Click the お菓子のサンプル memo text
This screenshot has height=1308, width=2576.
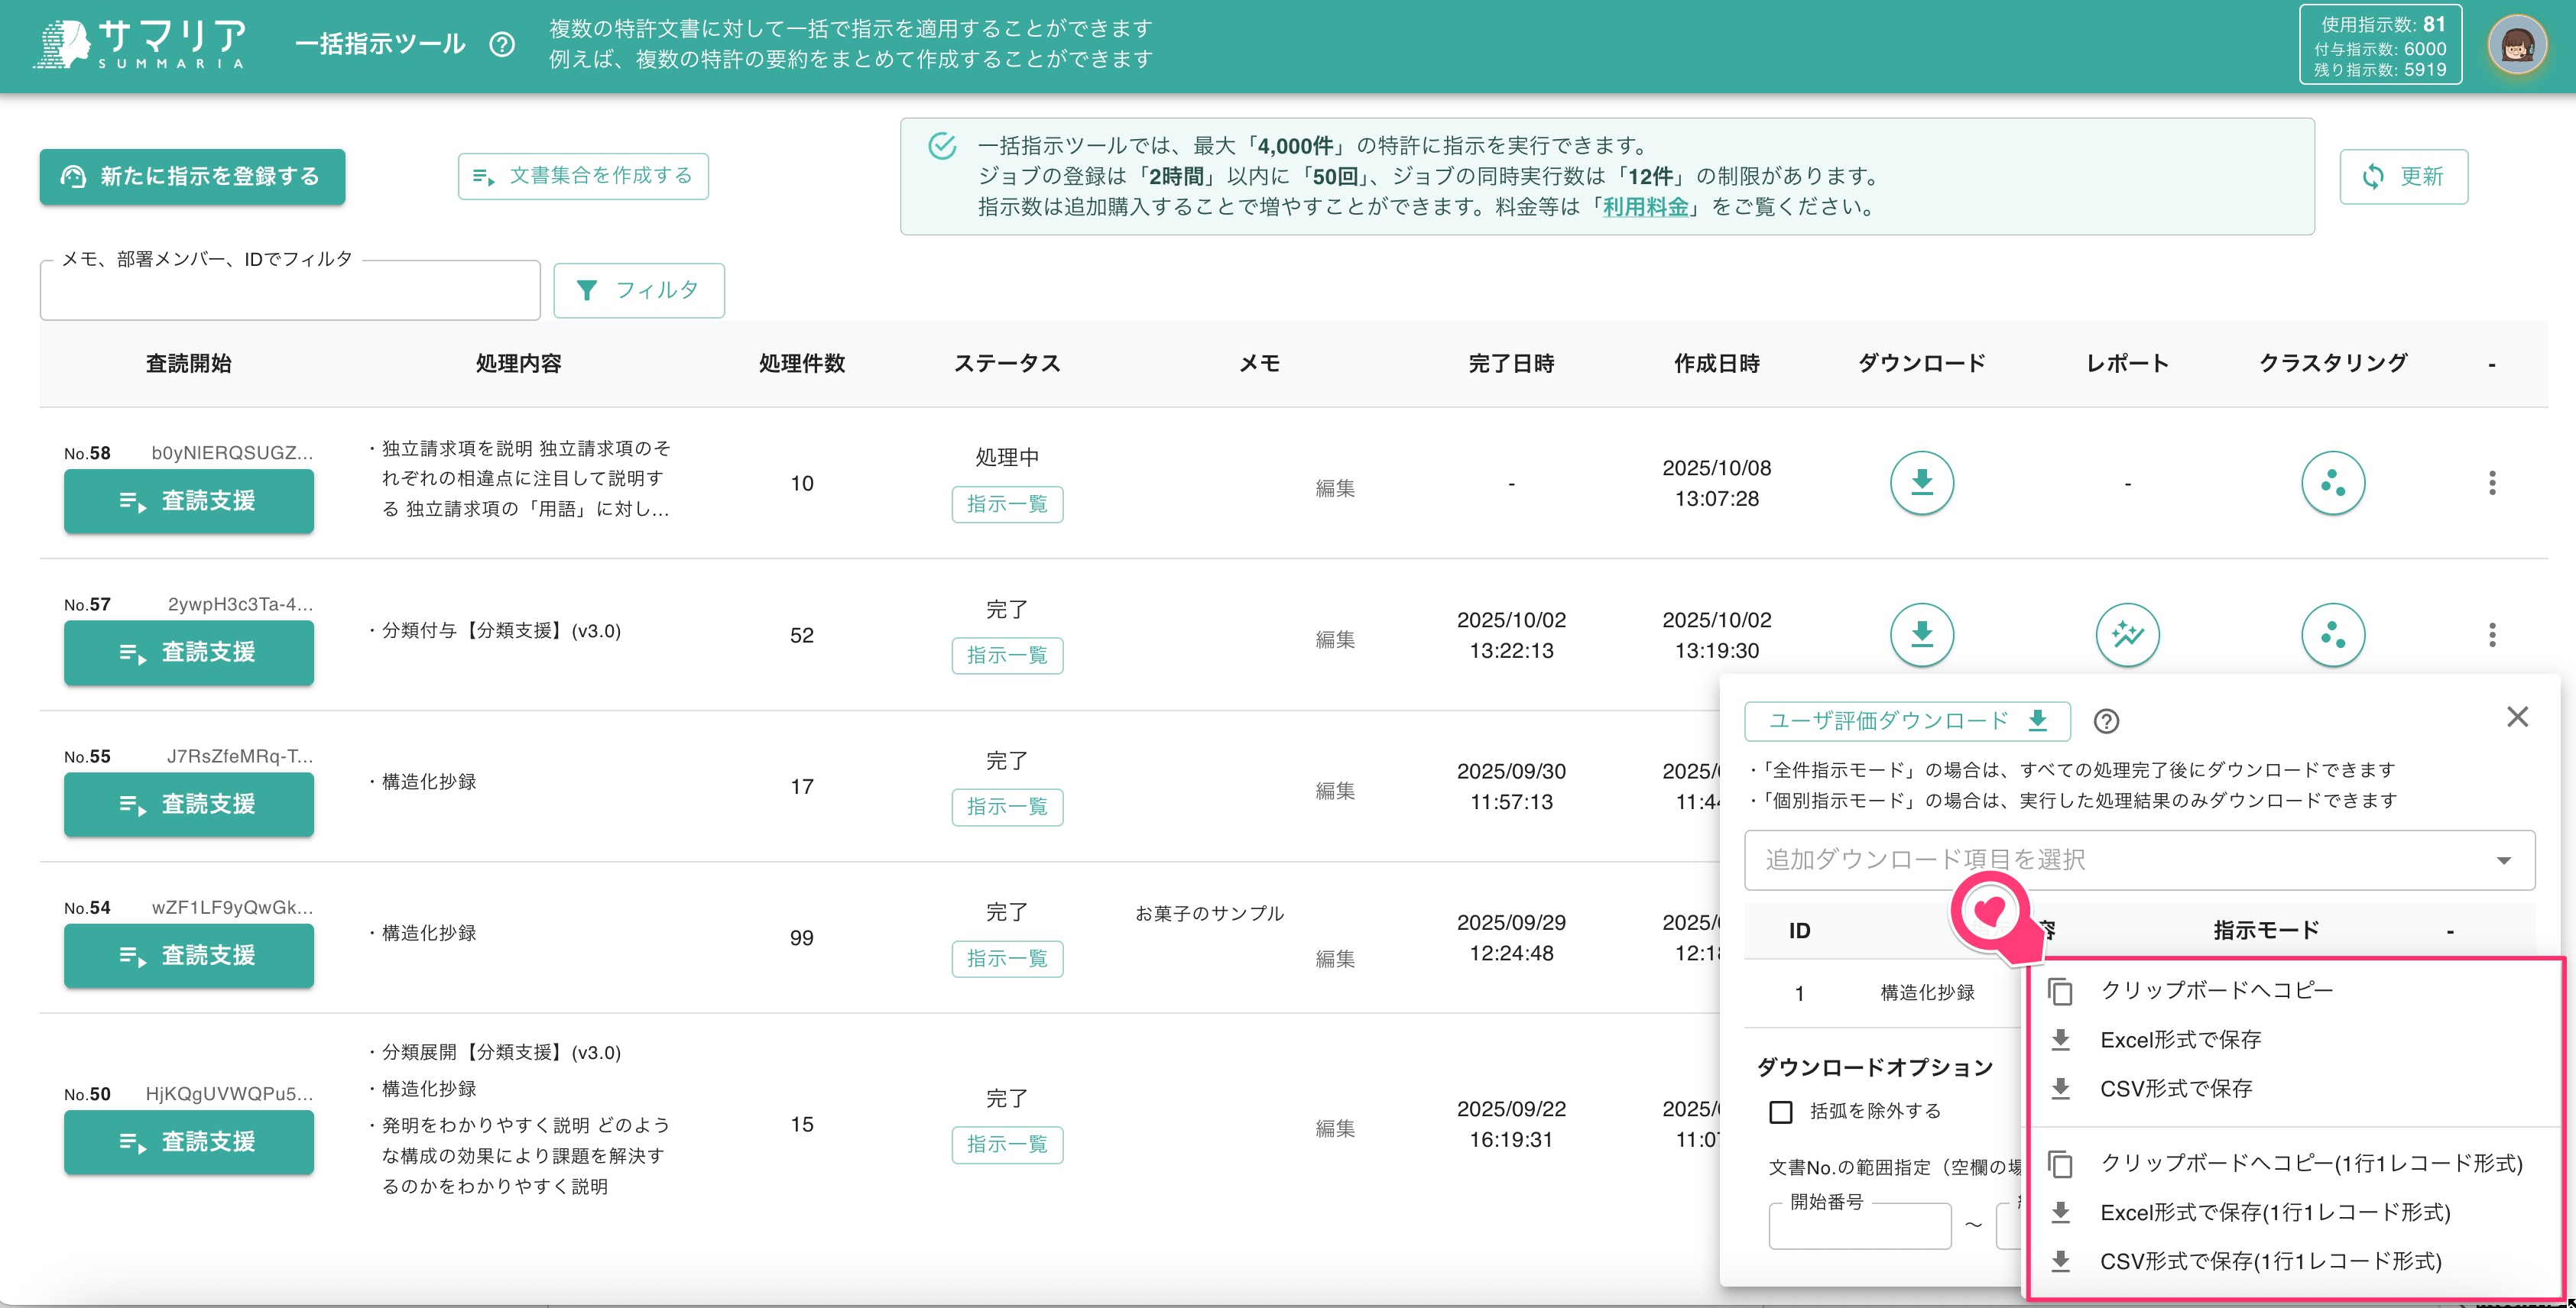coord(1209,913)
